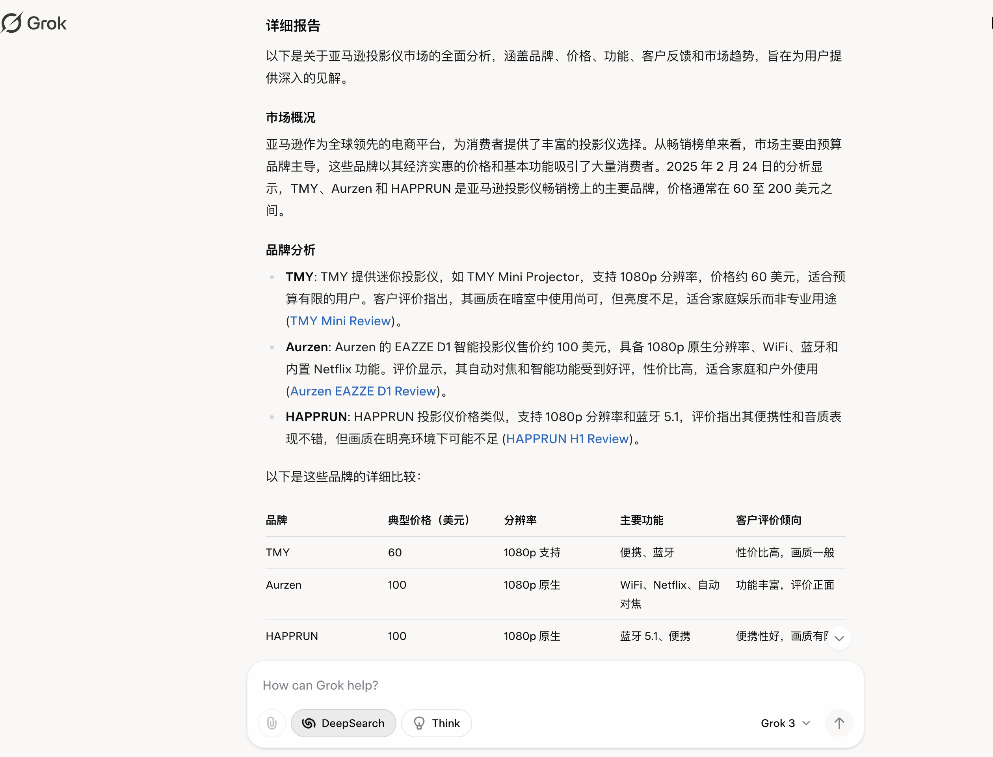Focus the 'How can Grok help?' input field
The height and width of the screenshot is (757, 993).
click(555, 685)
